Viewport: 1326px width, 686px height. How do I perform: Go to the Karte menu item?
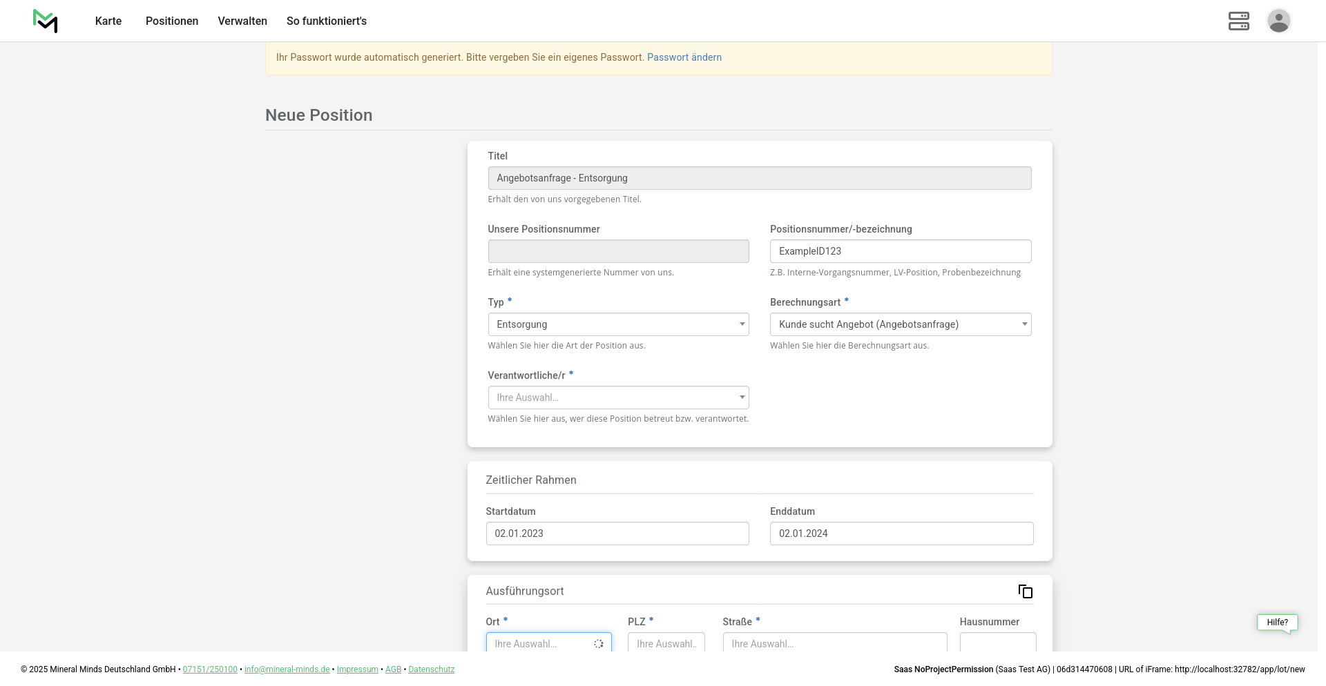pos(108,21)
